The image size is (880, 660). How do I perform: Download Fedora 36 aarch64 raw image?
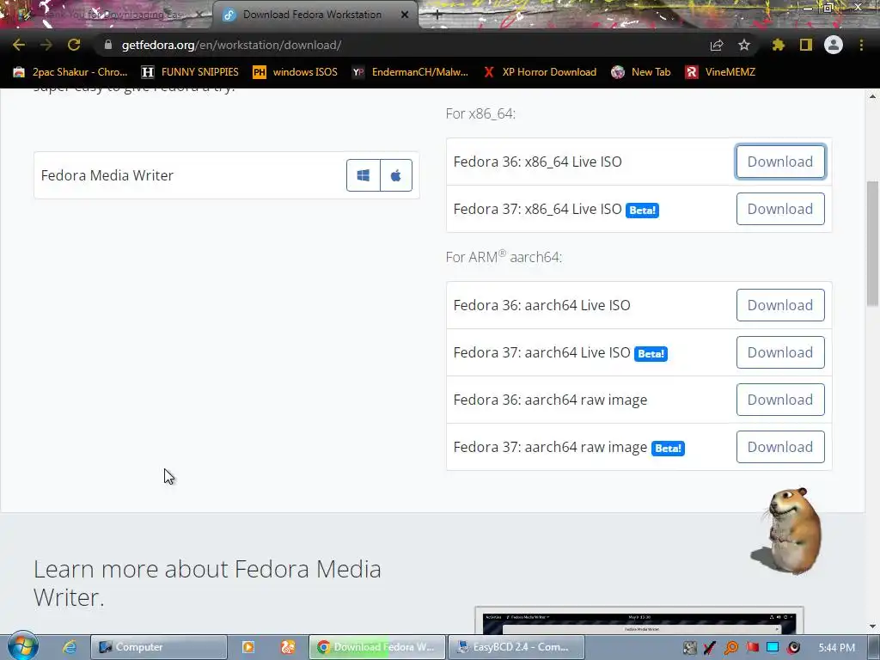coord(780,400)
